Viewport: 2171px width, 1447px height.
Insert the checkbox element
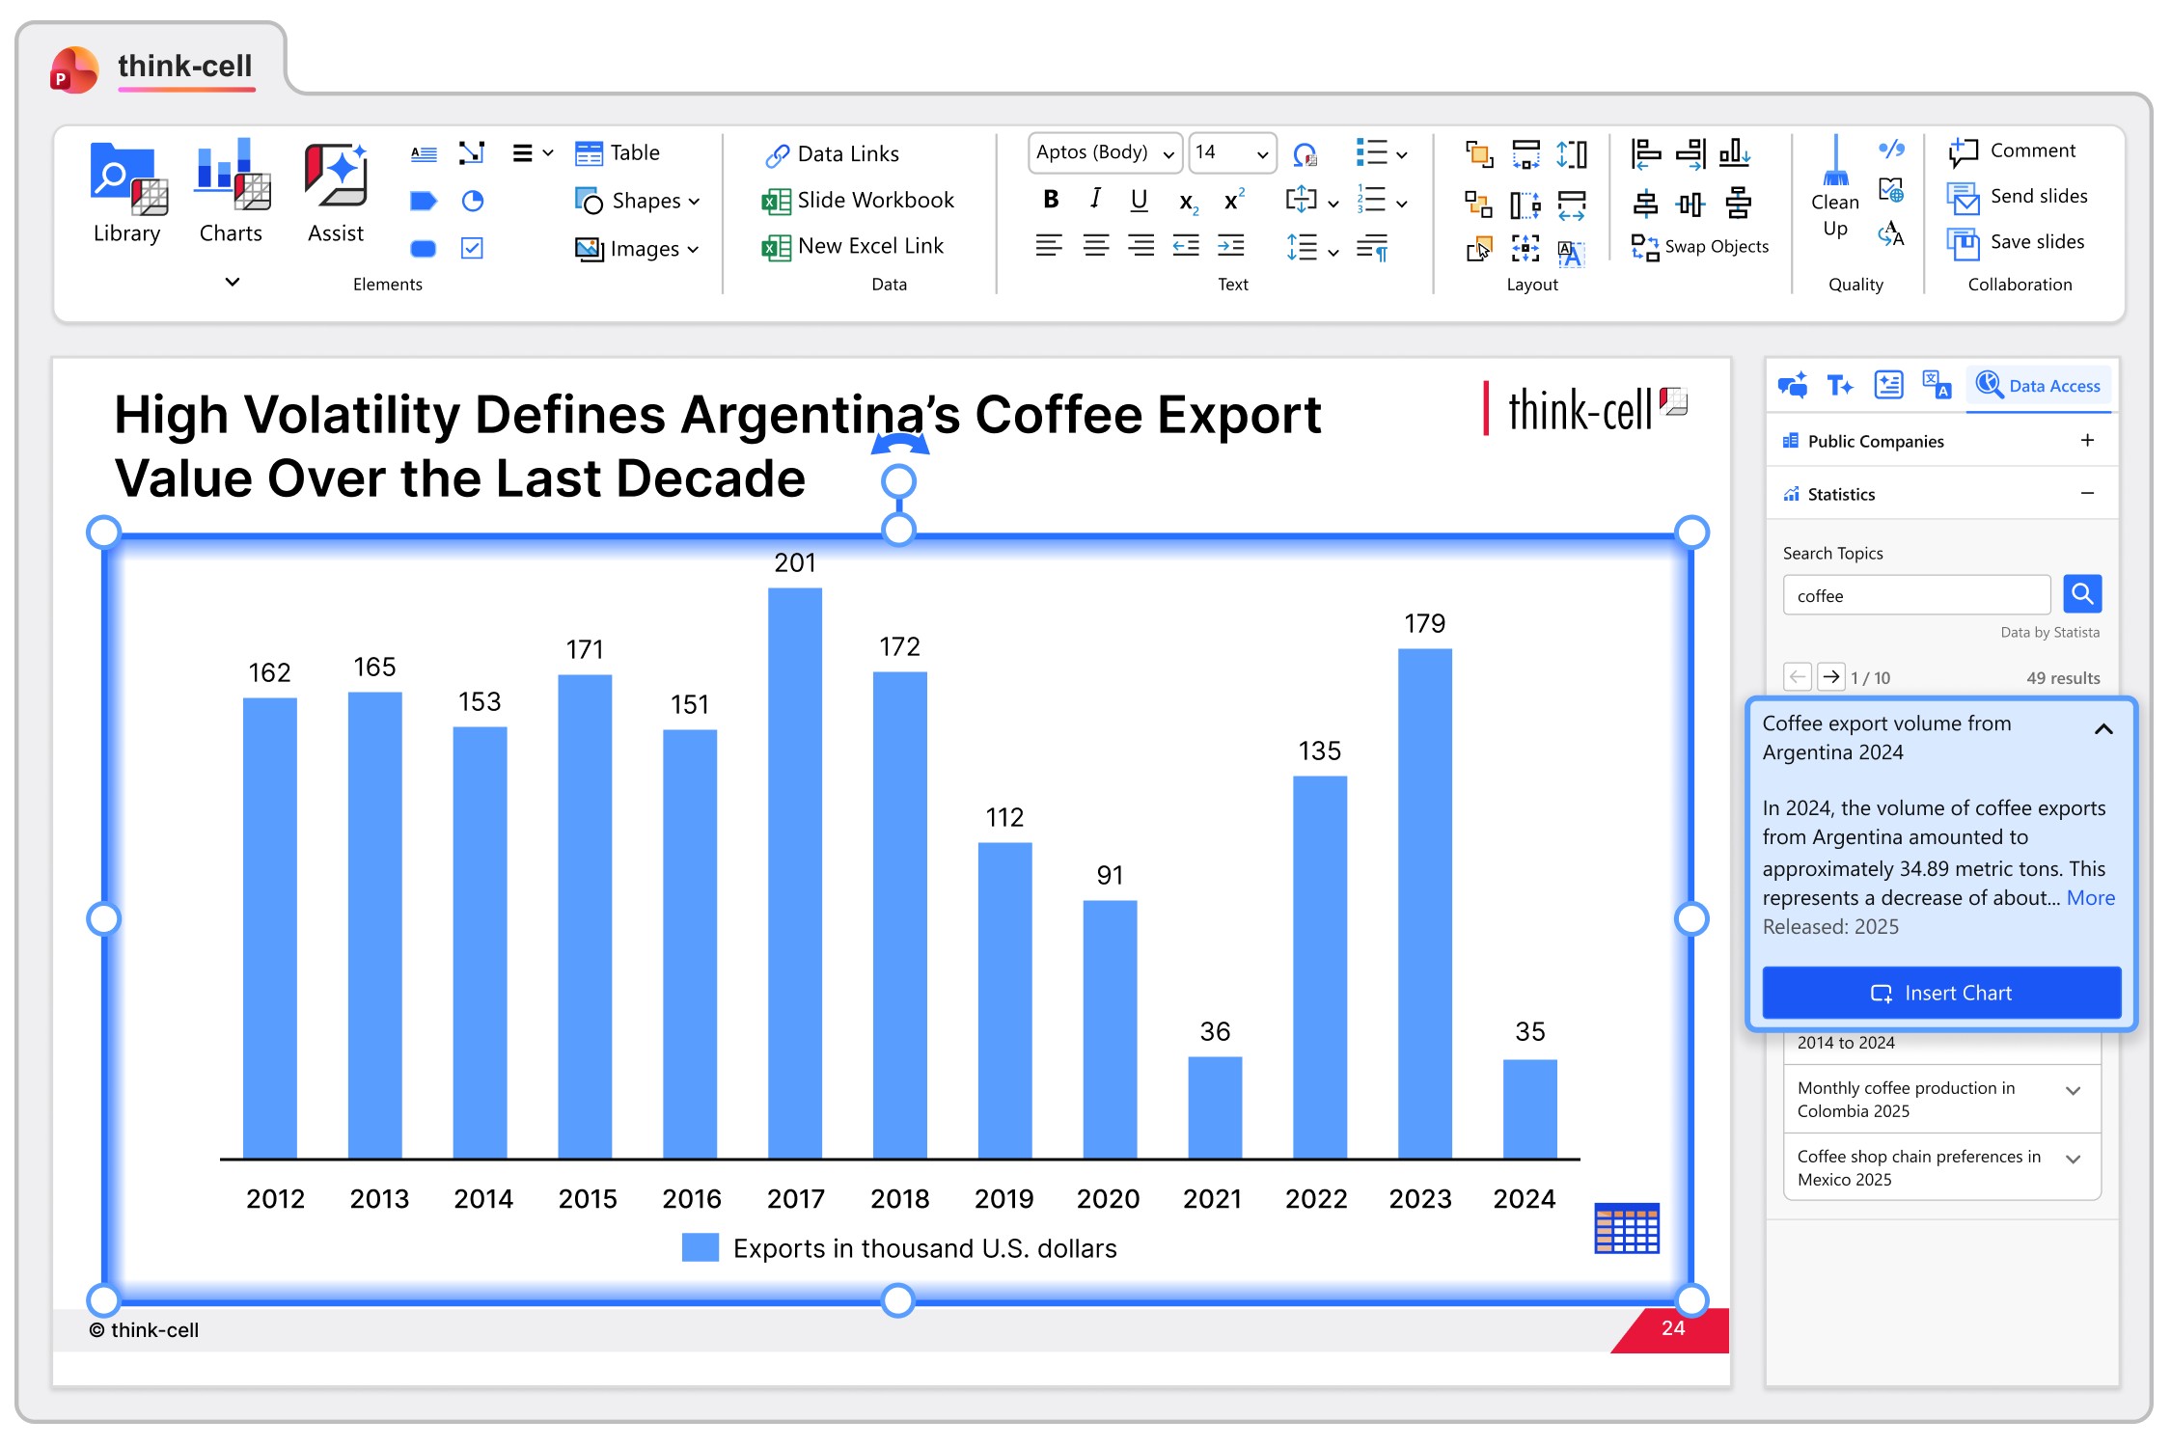click(x=472, y=248)
